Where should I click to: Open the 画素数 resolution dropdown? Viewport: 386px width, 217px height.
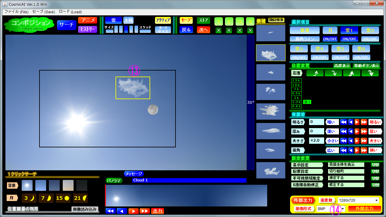pyautogui.click(x=376, y=201)
